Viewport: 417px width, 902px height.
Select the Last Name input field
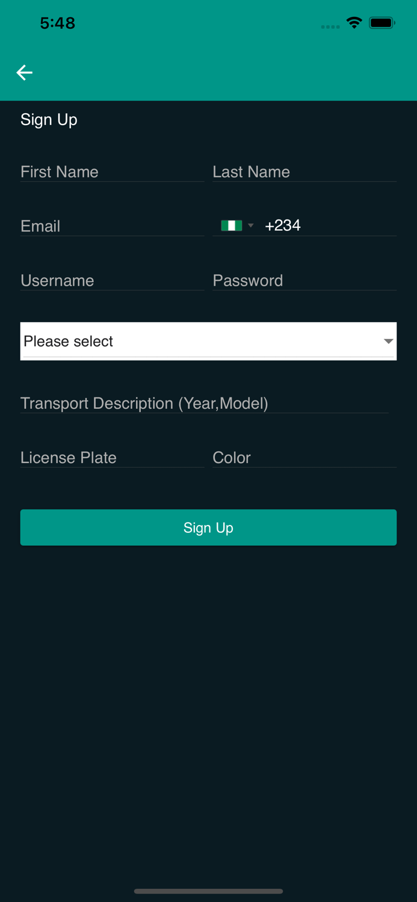click(x=304, y=173)
